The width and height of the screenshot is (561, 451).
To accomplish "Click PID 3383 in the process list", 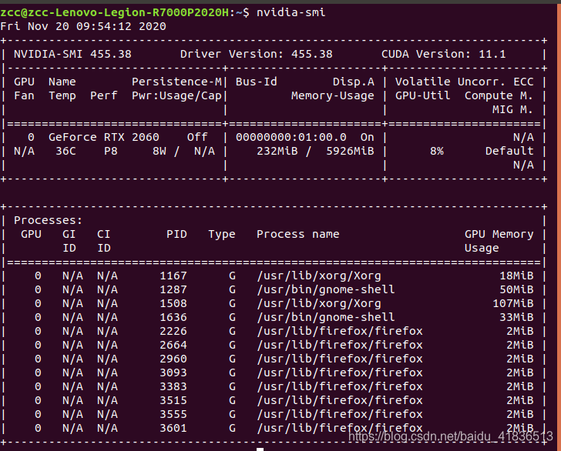I will coord(173,386).
